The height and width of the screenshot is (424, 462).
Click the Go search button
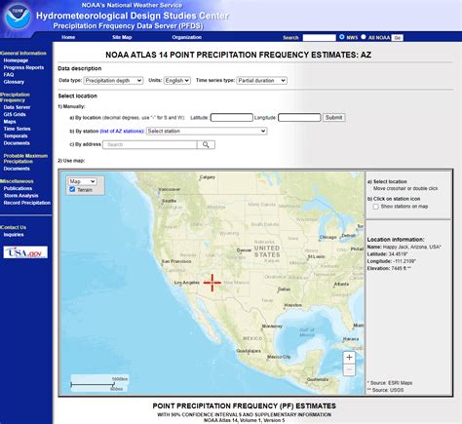(397, 38)
